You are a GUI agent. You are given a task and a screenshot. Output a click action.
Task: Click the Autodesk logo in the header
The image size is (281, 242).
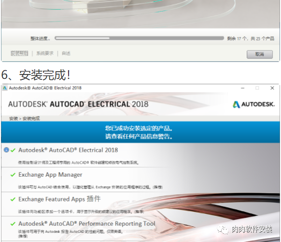[x=253, y=104]
